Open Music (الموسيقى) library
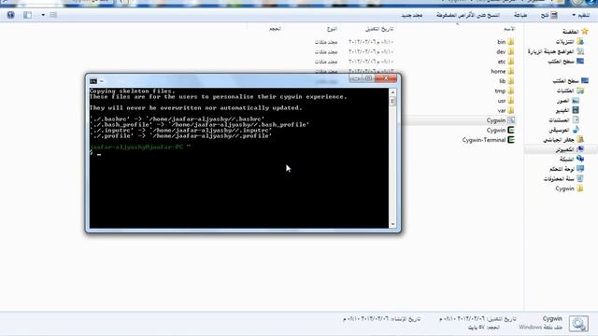Viewport: 598px width, 336px height. click(563, 130)
